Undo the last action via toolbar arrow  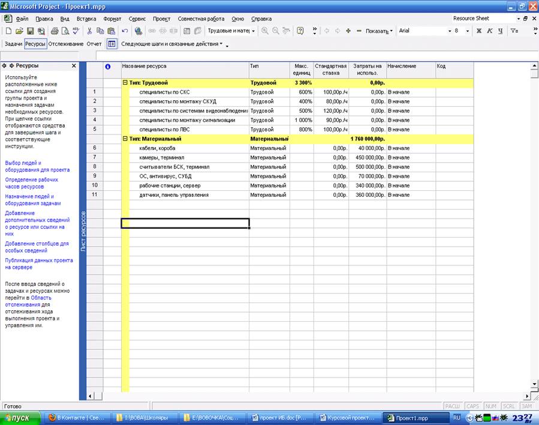[124, 31]
